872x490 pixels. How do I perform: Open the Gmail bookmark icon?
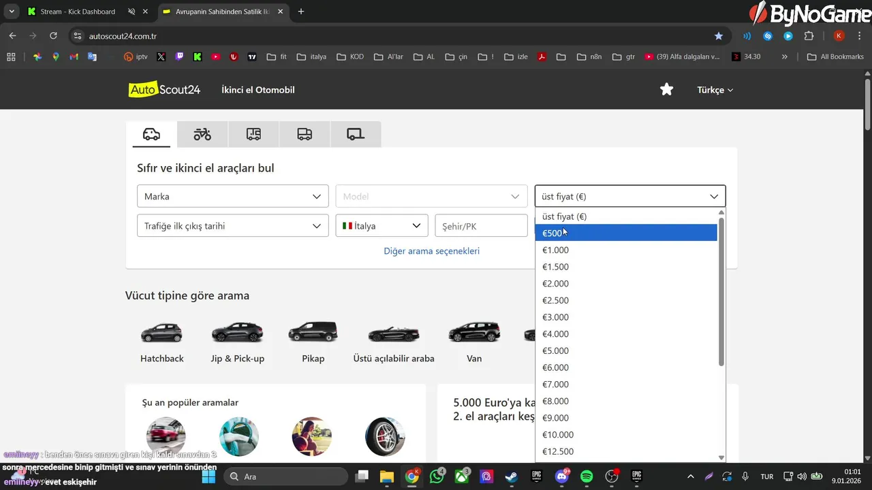point(74,56)
